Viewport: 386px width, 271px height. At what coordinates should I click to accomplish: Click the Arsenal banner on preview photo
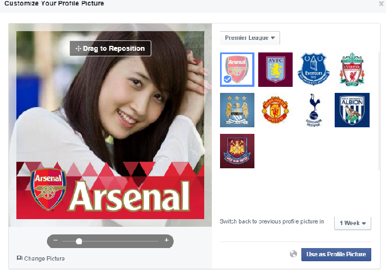tap(110, 190)
